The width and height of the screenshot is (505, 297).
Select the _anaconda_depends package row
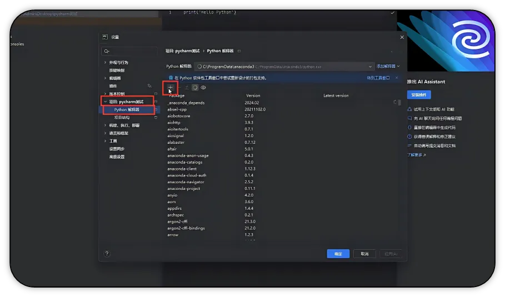click(x=281, y=103)
